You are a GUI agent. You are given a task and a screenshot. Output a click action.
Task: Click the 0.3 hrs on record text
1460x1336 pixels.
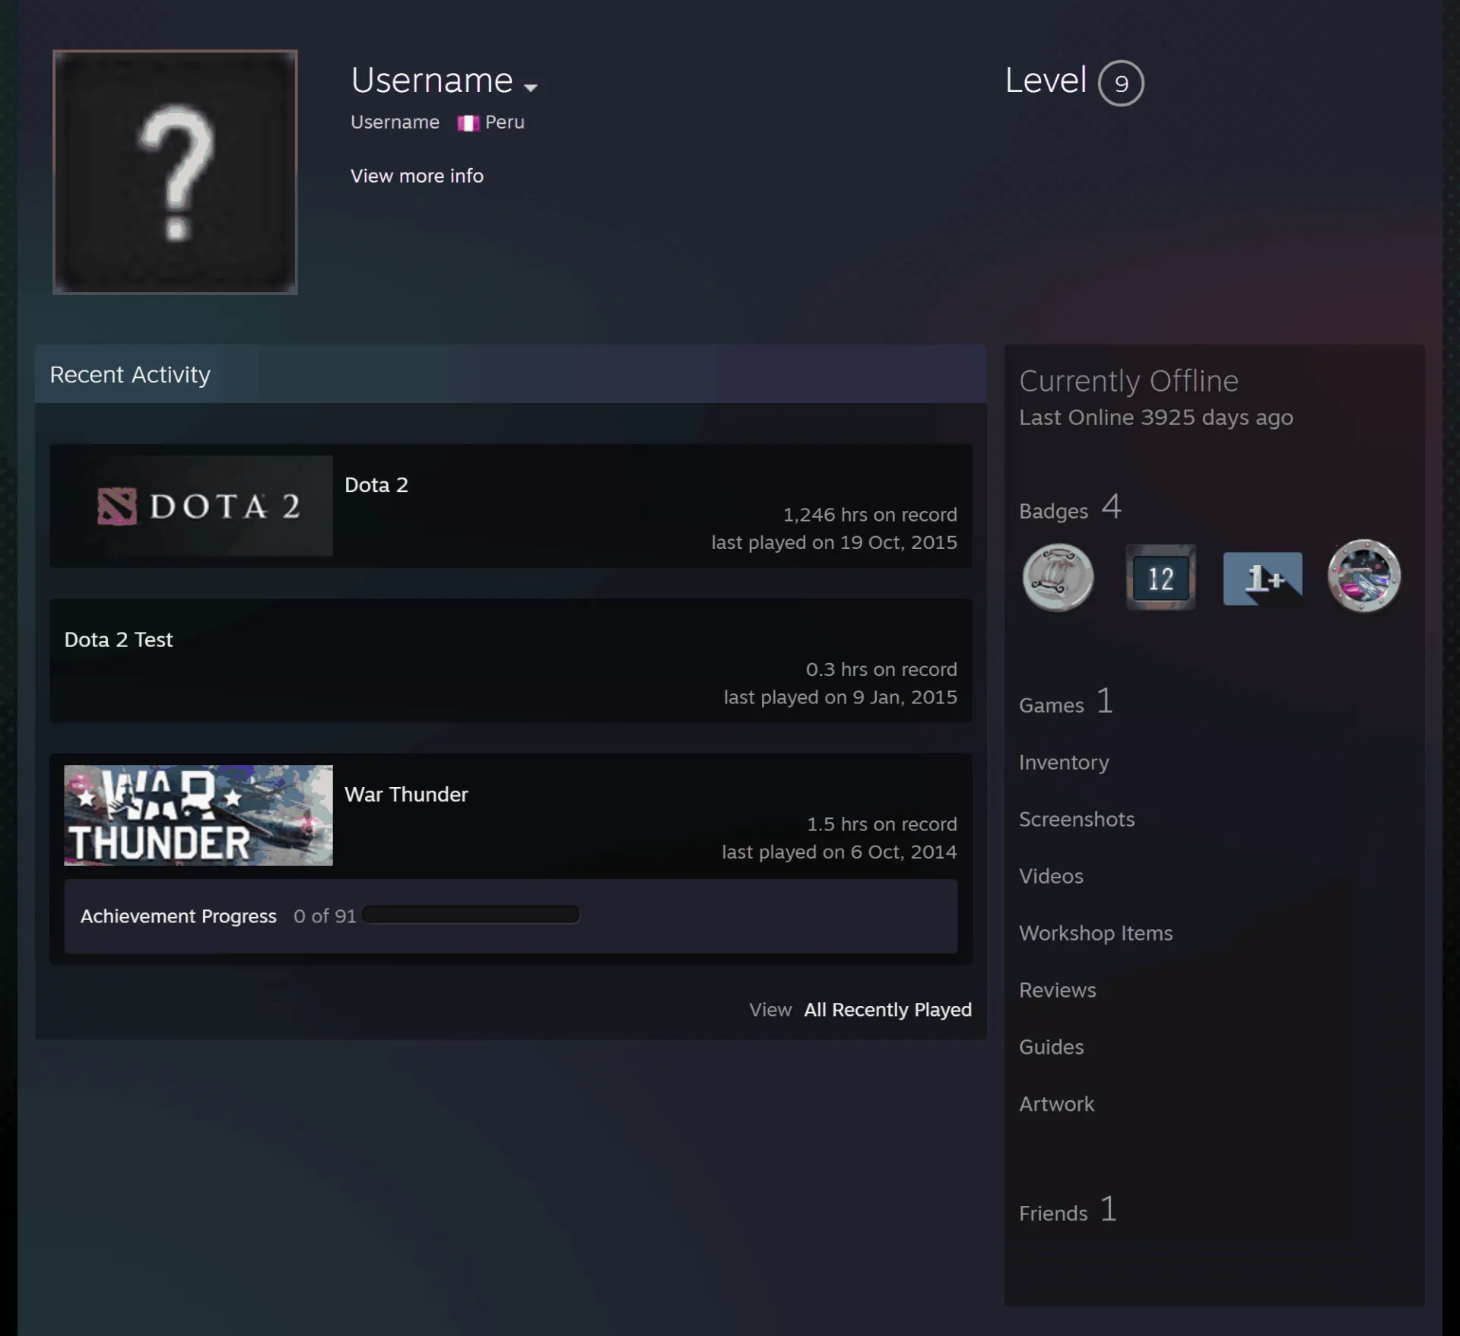[x=881, y=669]
